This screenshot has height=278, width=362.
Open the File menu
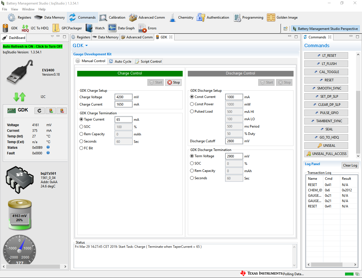pyautogui.click(x=5, y=9)
